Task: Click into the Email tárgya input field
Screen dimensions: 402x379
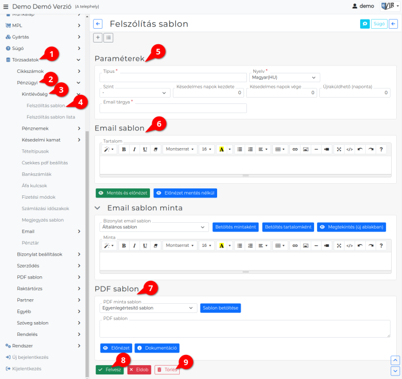Action: pyautogui.click(x=173, y=108)
